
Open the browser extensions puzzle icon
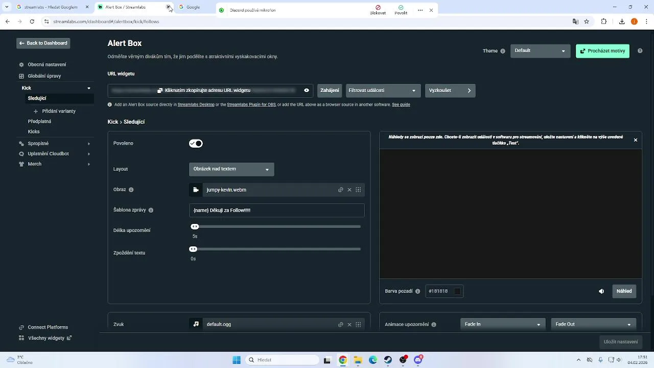click(x=604, y=21)
